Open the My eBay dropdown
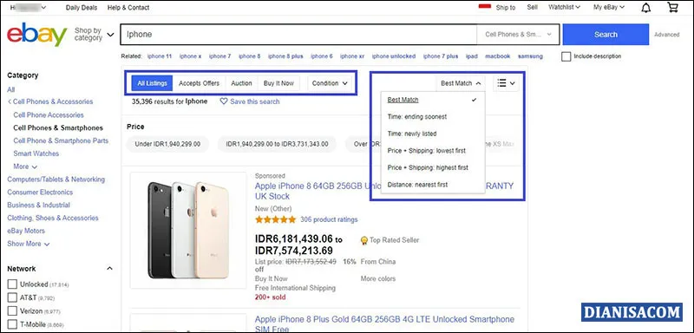This screenshot has height=333, width=694. [609, 7]
